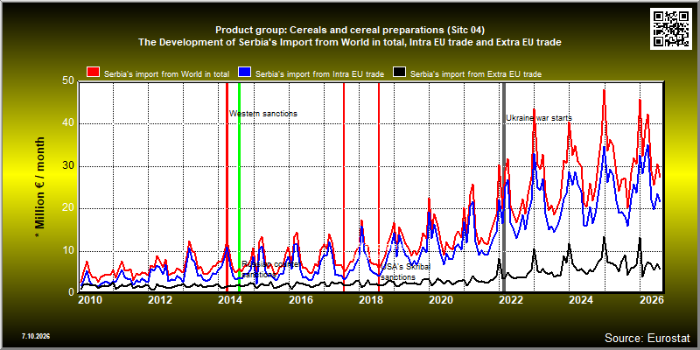Click the red legend swatch for World total
The width and height of the screenshot is (700, 350).
pyautogui.click(x=94, y=73)
